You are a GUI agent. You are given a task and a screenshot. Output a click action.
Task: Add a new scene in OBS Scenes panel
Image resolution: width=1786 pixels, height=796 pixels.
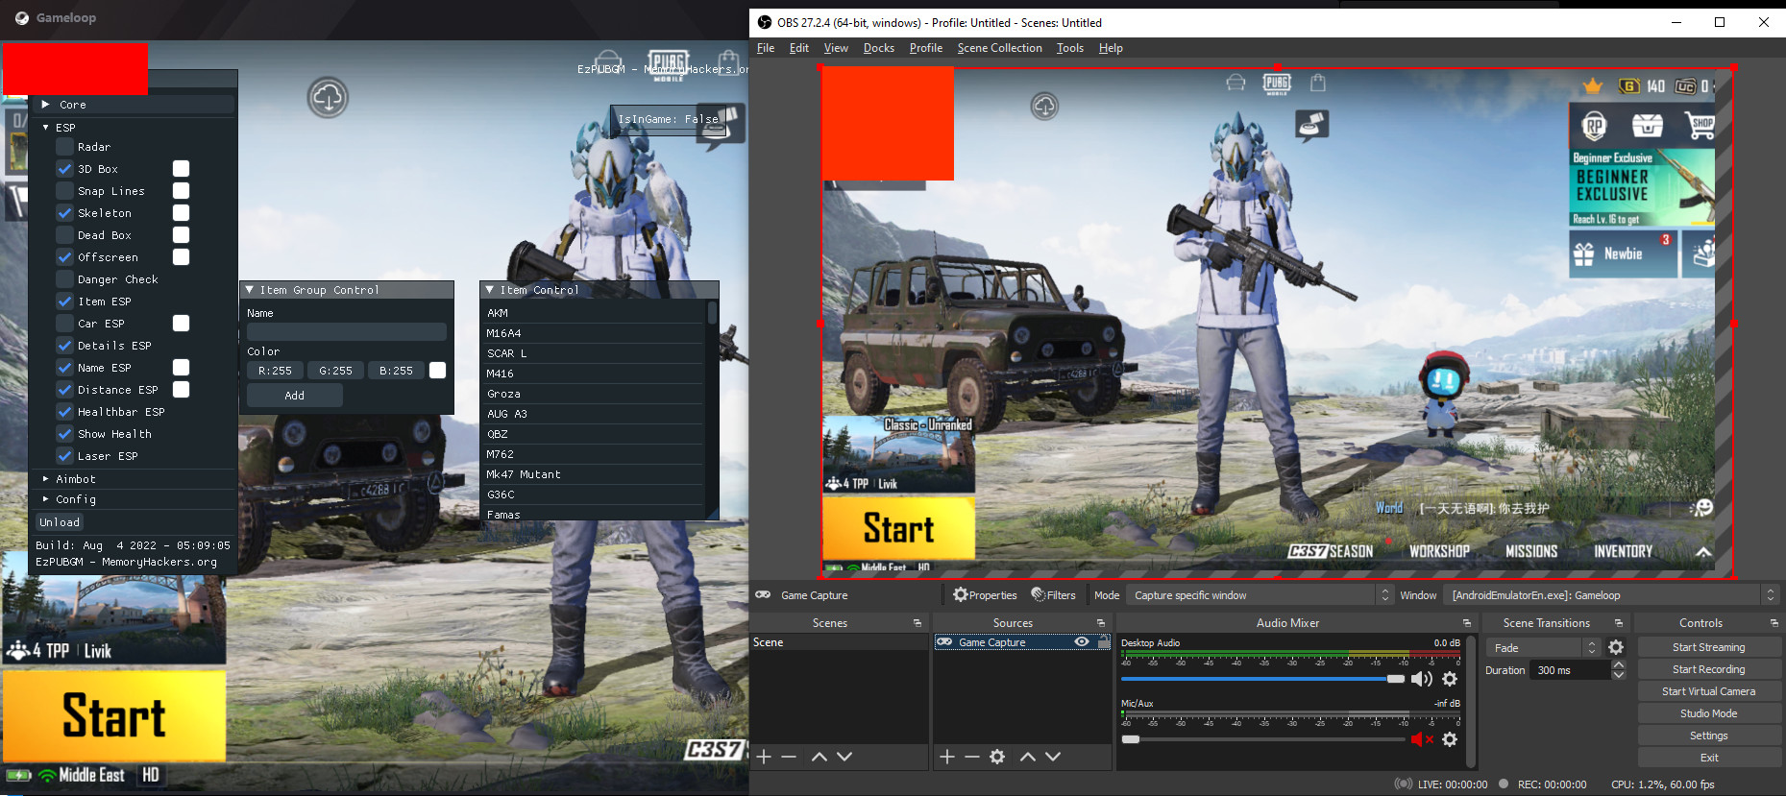(764, 757)
